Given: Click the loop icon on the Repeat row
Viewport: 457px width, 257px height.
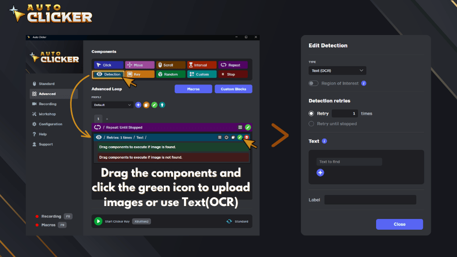Looking at the screenshot, I should coord(97,127).
